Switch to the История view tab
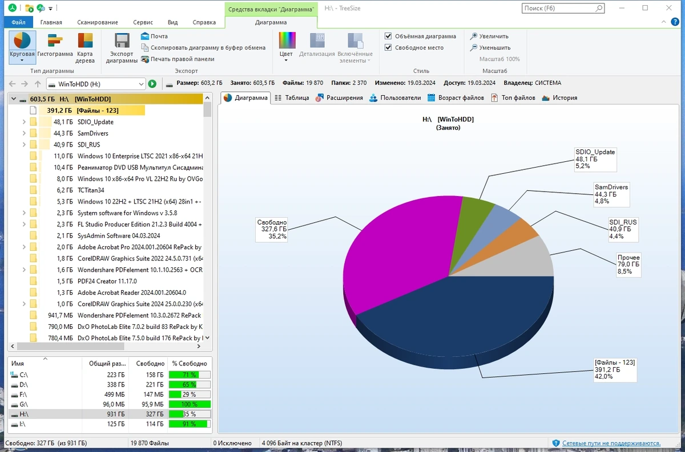This screenshot has width=685, height=452. [559, 97]
